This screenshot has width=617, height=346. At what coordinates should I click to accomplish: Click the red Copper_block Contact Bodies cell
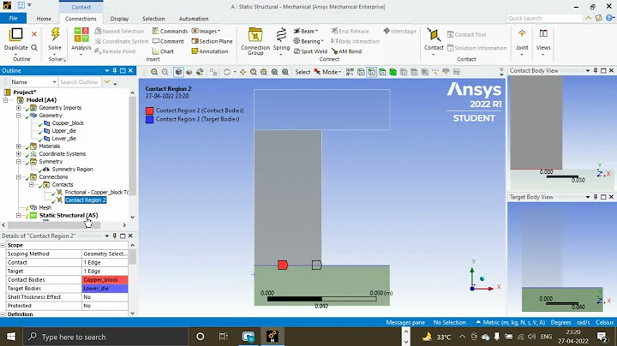pyautogui.click(x=105, y=280)
